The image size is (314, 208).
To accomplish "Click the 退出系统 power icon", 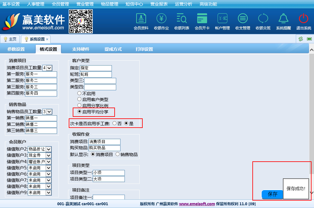I will click(304, 21).
